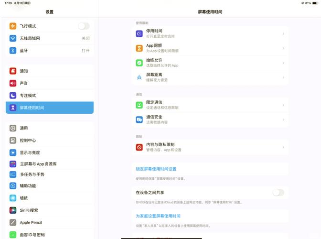Tap the 锁定屏幕使用时间设置 link

[x=156, y=169]
